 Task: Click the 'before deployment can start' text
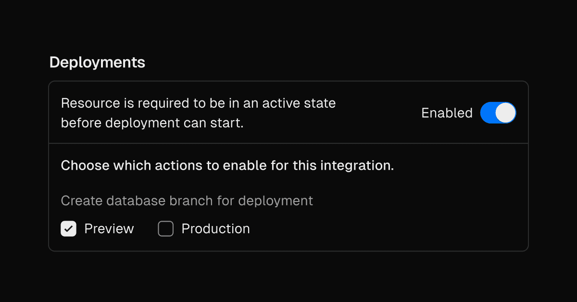152,123
